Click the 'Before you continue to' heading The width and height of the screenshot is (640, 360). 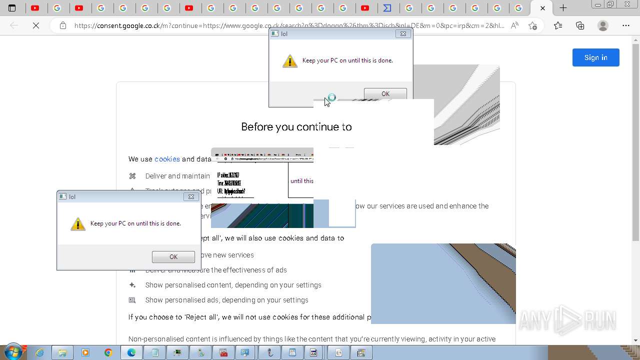[x=296, y=126]
